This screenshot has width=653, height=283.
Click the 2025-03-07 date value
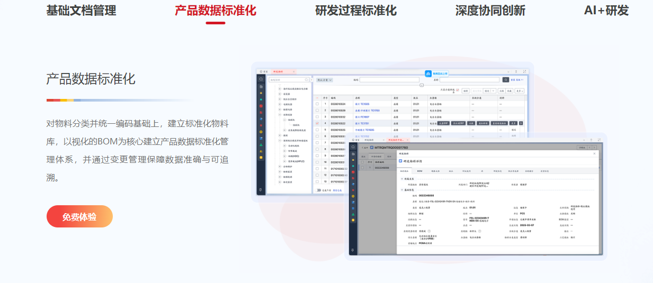[x=527, y=225]
